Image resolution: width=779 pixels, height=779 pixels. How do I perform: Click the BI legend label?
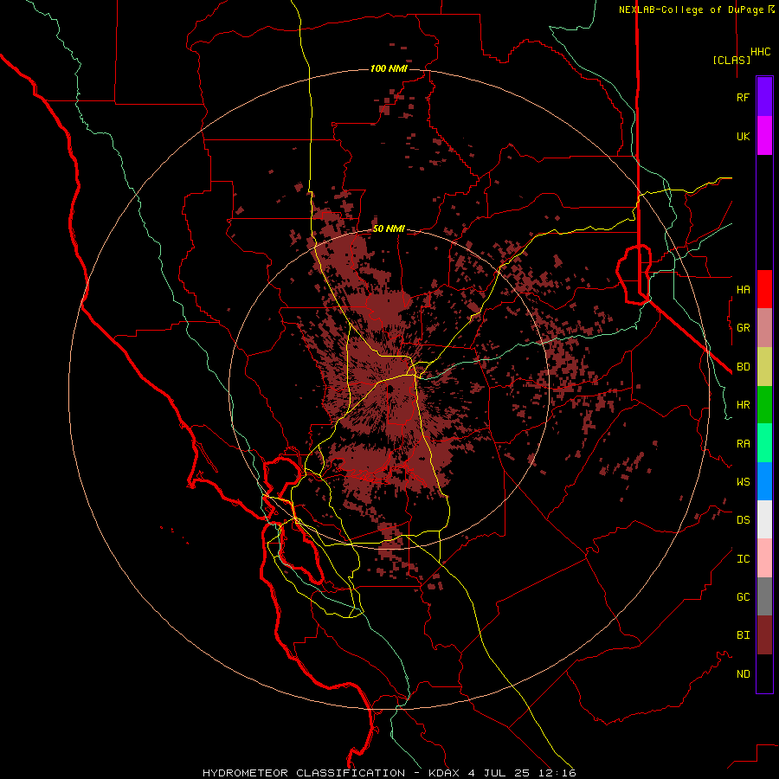(743, 635)
